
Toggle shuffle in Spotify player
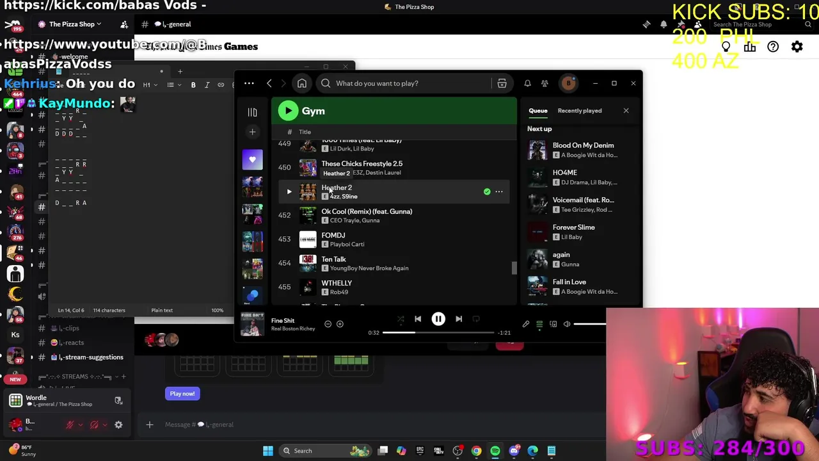[401, 319]
